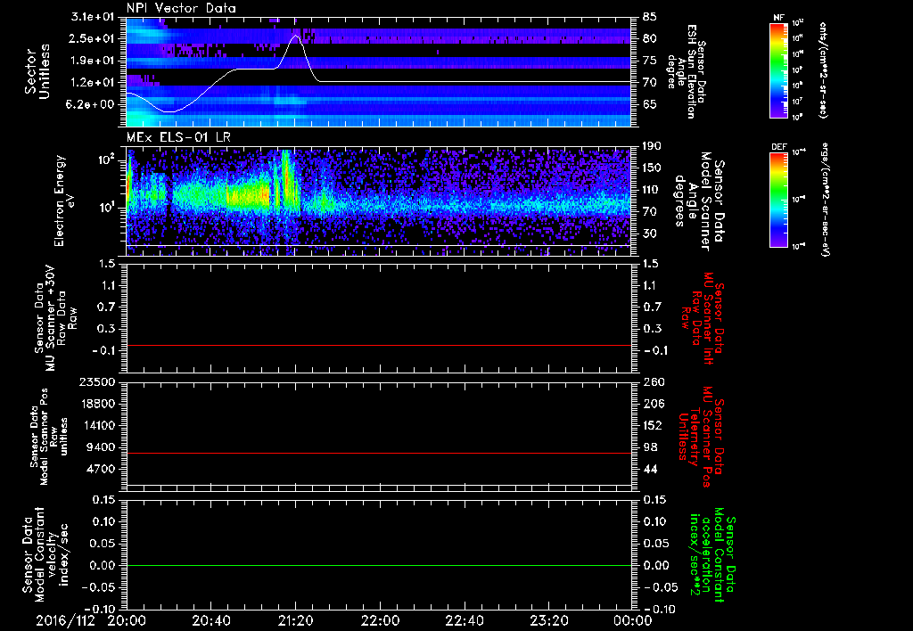Click the 22:00 time tick label
The height and width of the screenshot is (631, 913).
pyautogui.click(x=380, y=620)
